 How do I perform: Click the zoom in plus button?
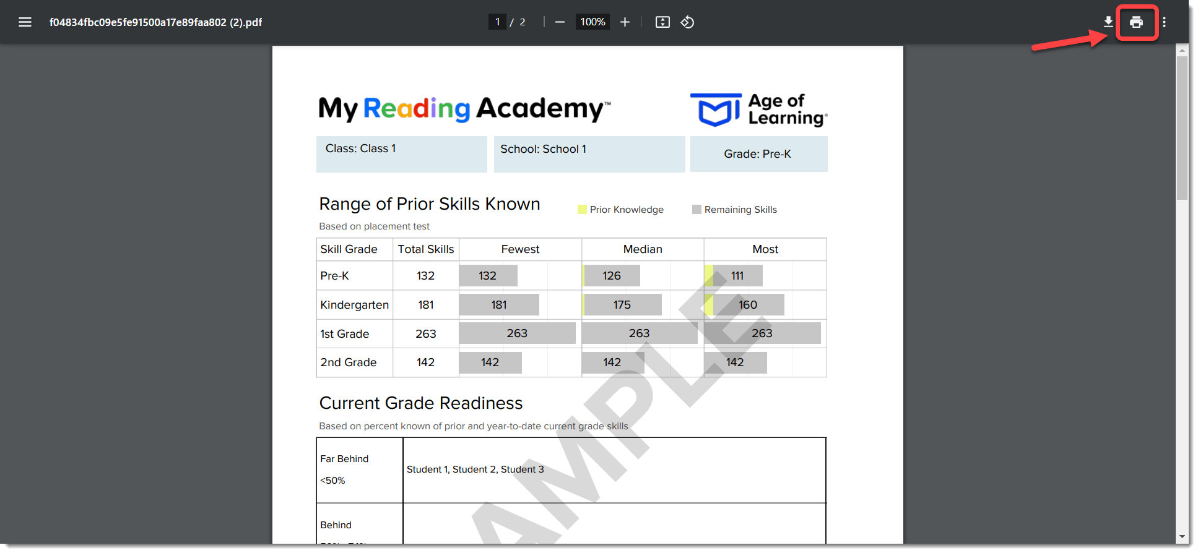click(625, 22)
